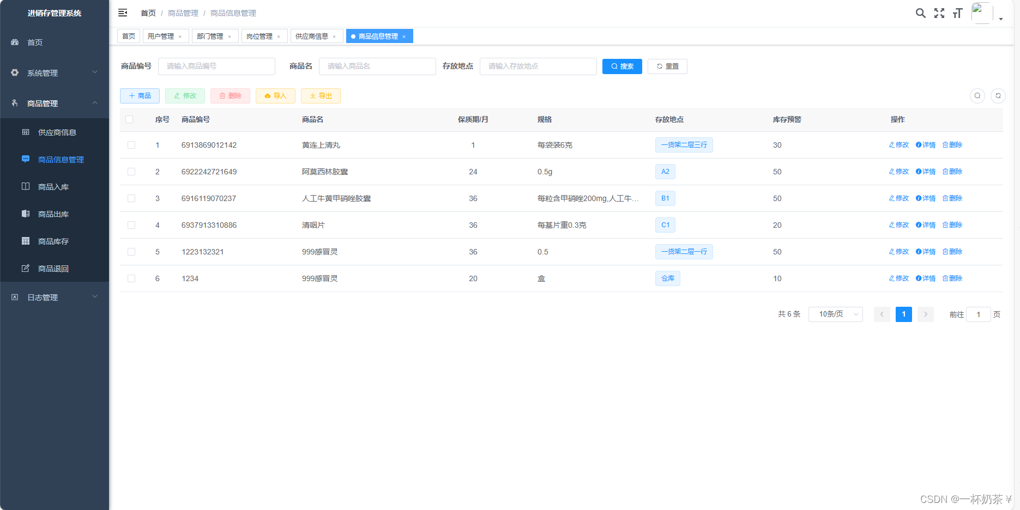Image resolution: width=1020 pixels, height=510 pixels.
Task: Go to previous page arrow
Action: pyautogui.click(x=882, y=314)
